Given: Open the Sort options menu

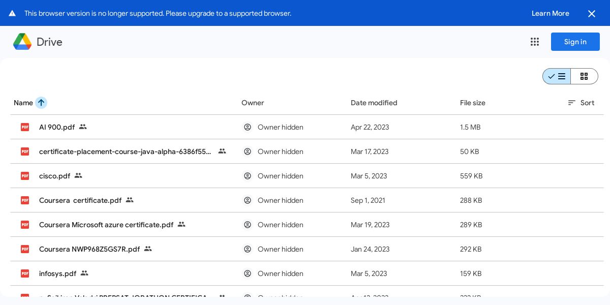Looking at the screenshot, I should point(581,103).
